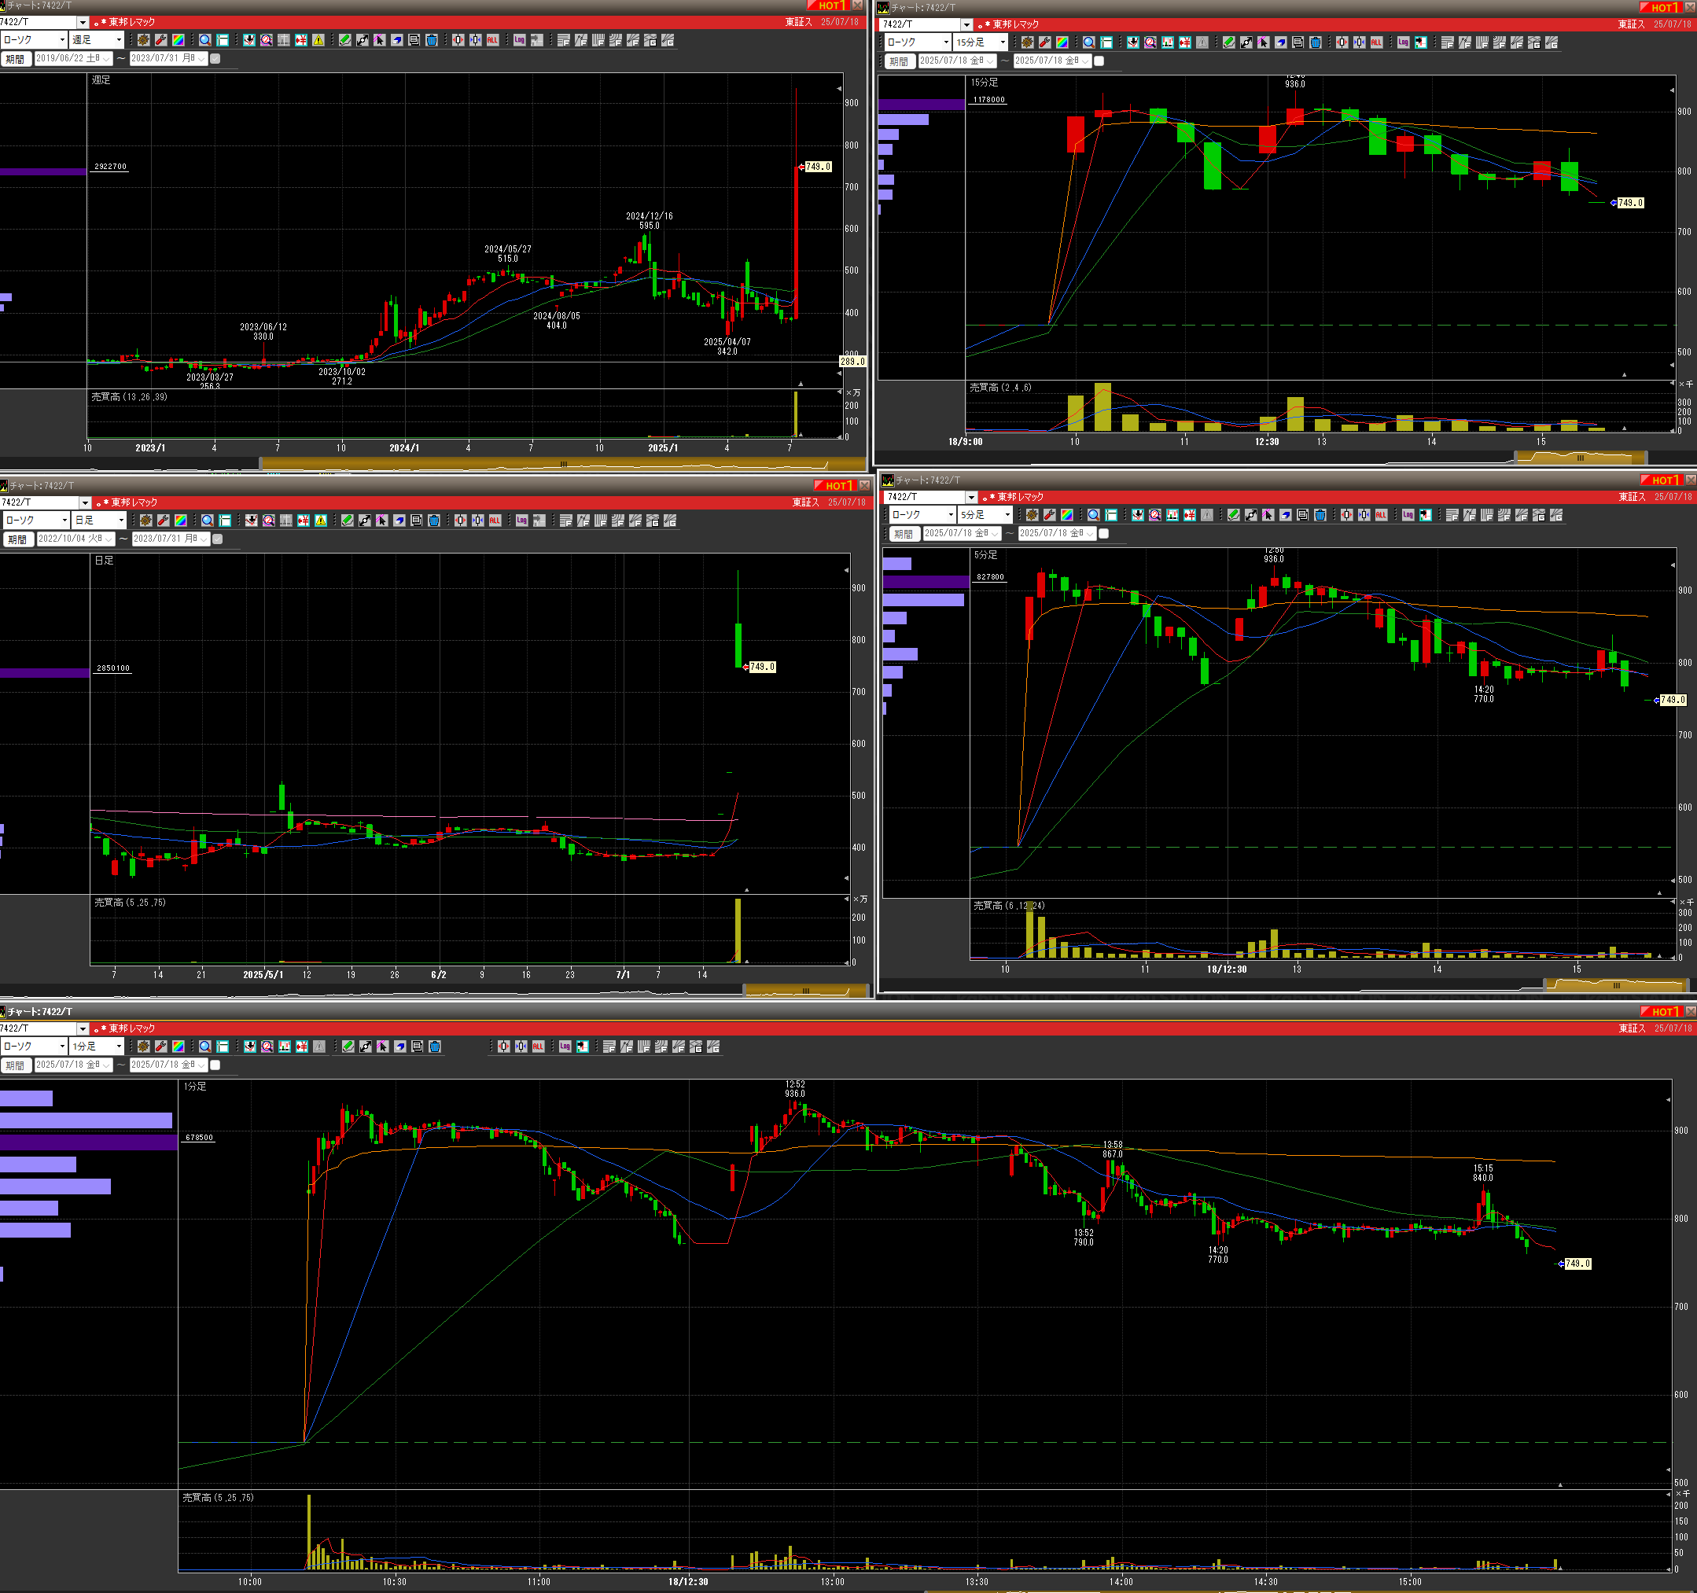Click the red ALL icon in weekly chart toolbar

[492, 40]
